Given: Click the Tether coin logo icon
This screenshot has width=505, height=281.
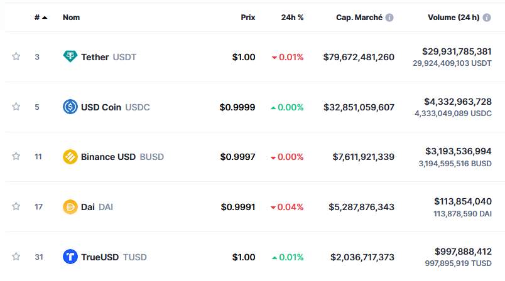Looking at the screenshot, I should coord(70,57).
